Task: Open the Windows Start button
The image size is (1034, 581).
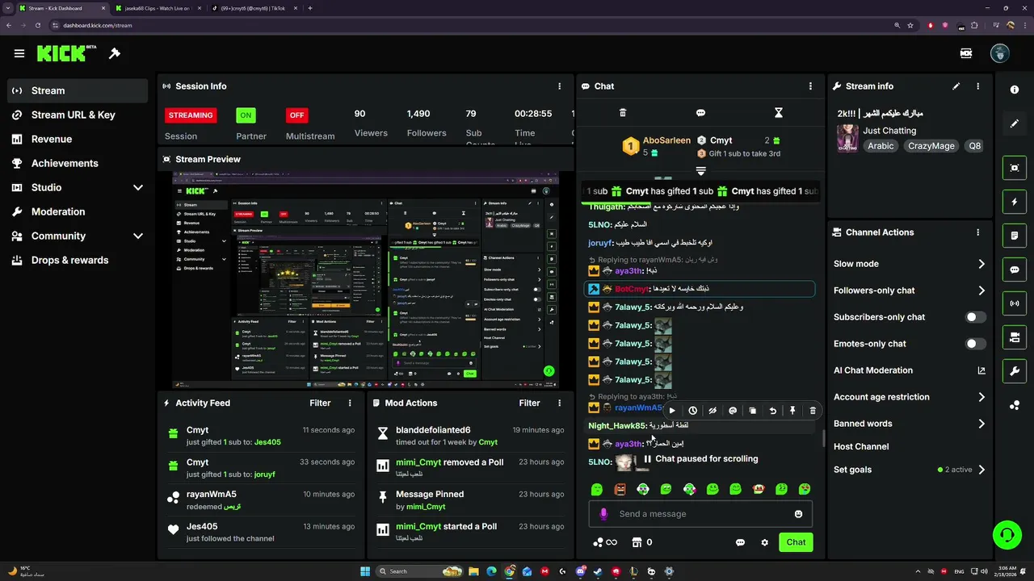Action: 364,571
